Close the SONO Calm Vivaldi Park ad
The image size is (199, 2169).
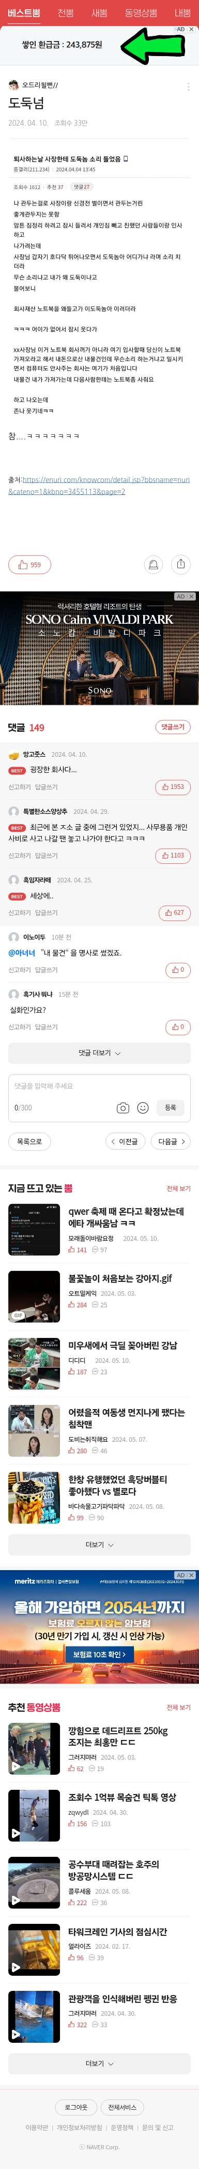point(191,596)
